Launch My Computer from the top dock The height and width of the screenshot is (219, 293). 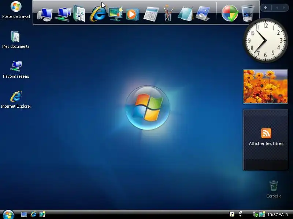click(x=45, y=15)
